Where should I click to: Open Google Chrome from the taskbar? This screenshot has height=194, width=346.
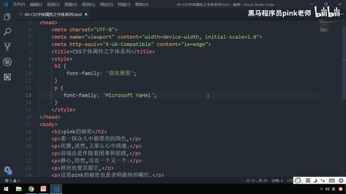(x=31, y=189)
